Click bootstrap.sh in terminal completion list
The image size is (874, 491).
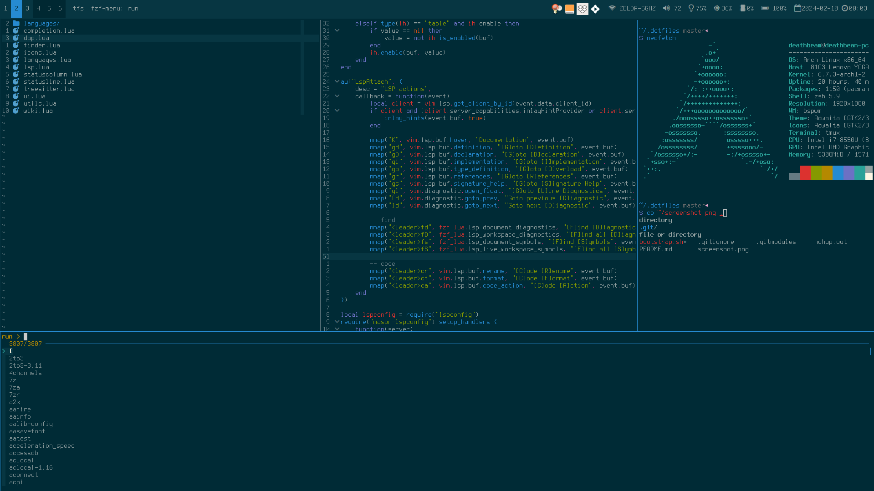[x=661, y=242]
